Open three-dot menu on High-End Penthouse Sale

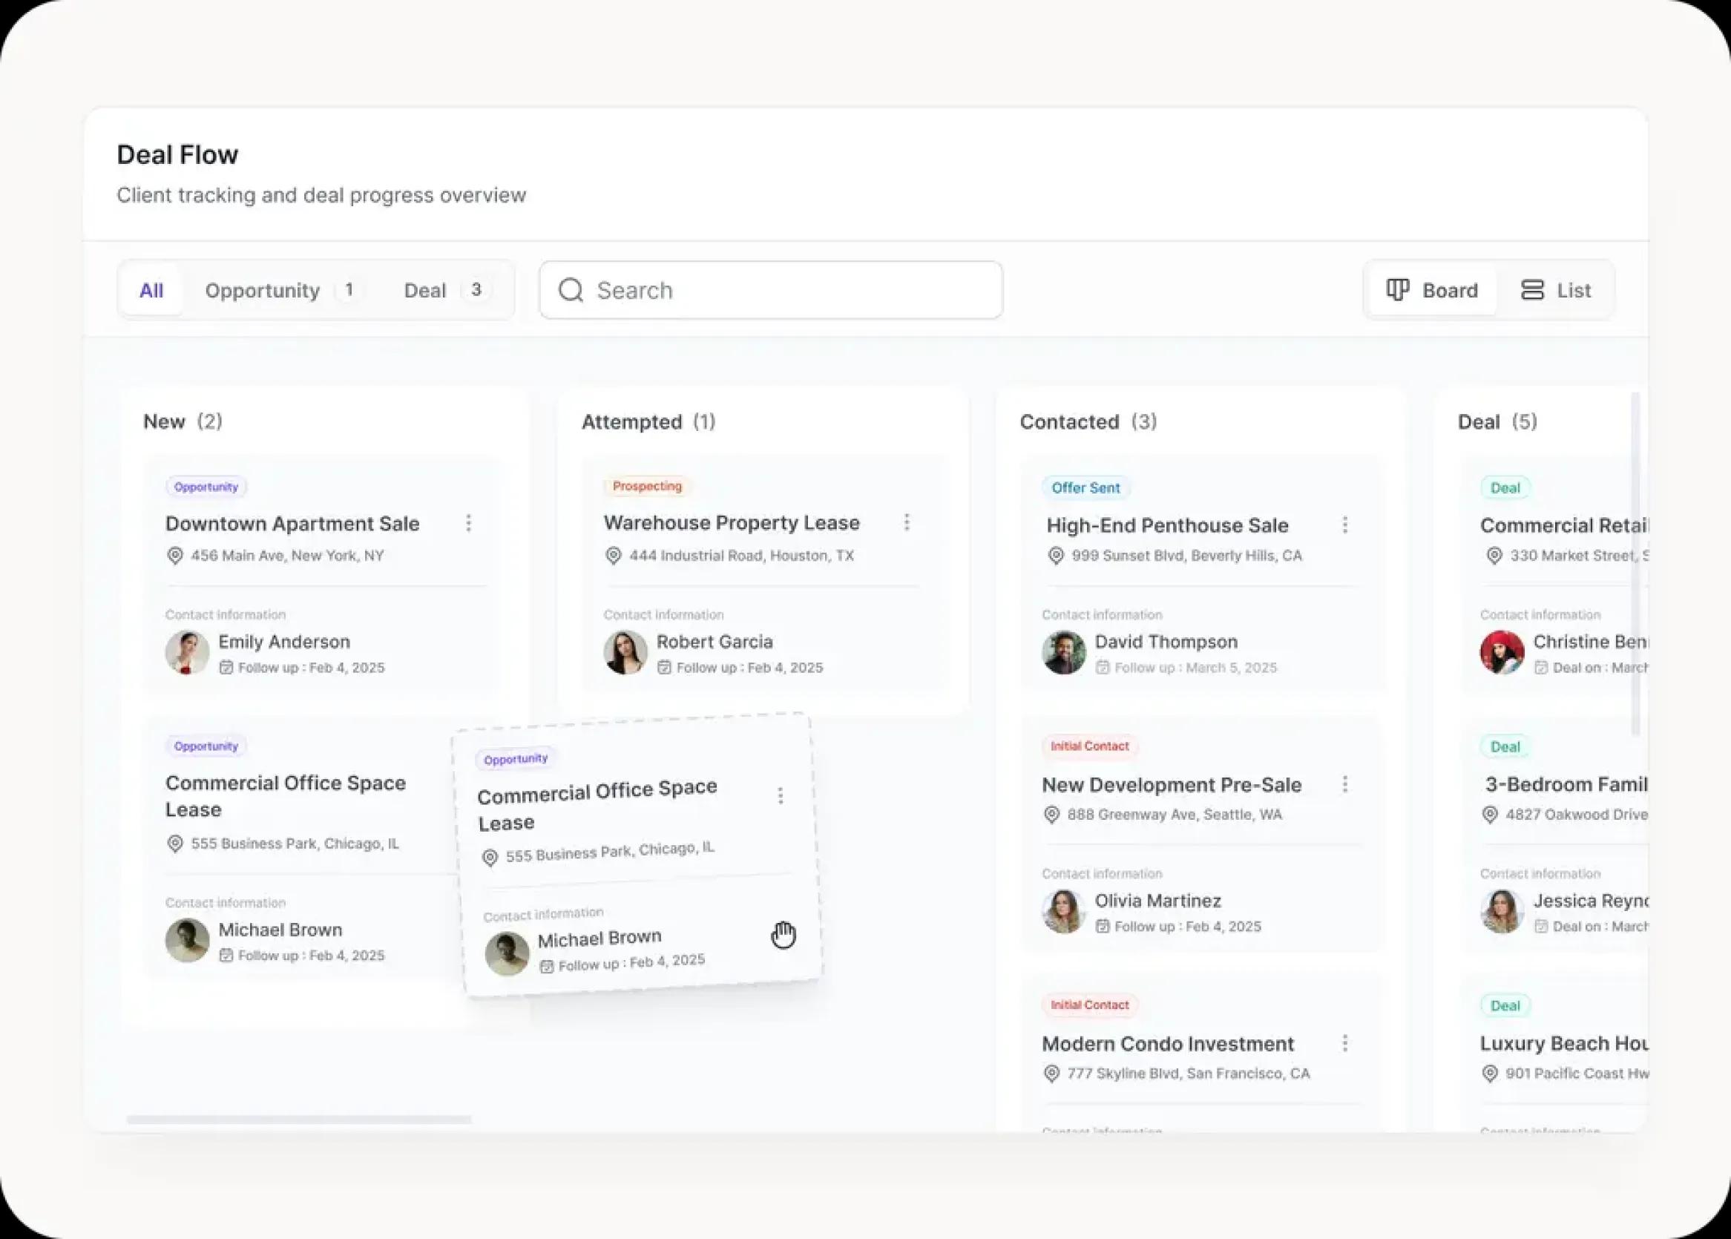(x=1344, y=524)
